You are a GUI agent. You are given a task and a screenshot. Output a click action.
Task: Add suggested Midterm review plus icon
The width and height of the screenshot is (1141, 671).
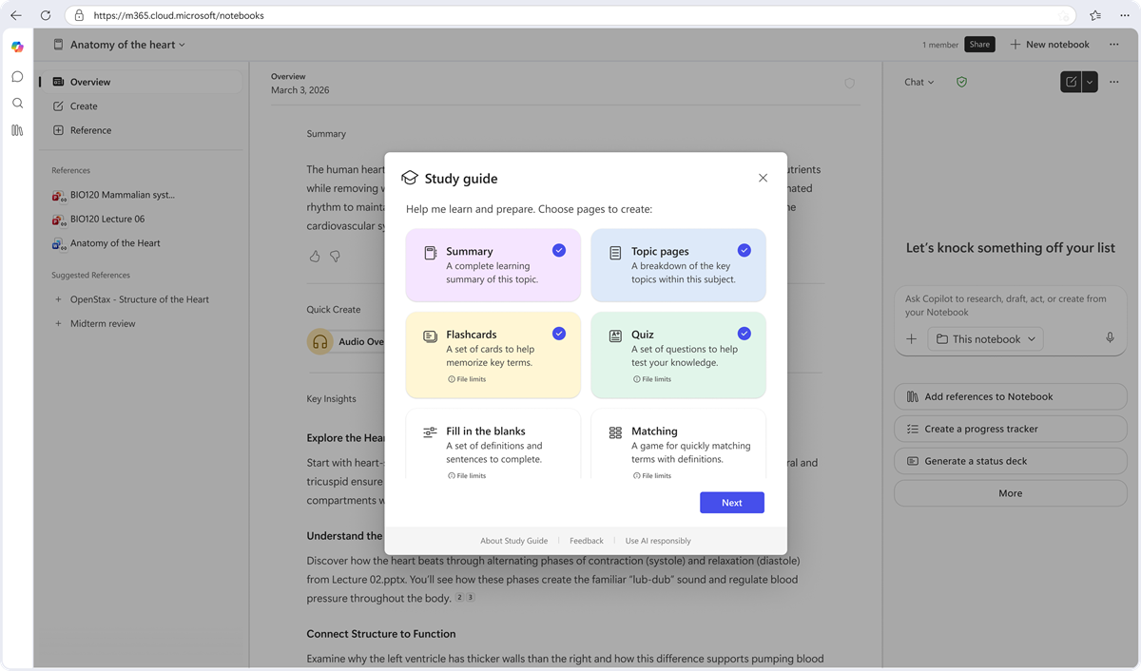(x=58, y=323)
